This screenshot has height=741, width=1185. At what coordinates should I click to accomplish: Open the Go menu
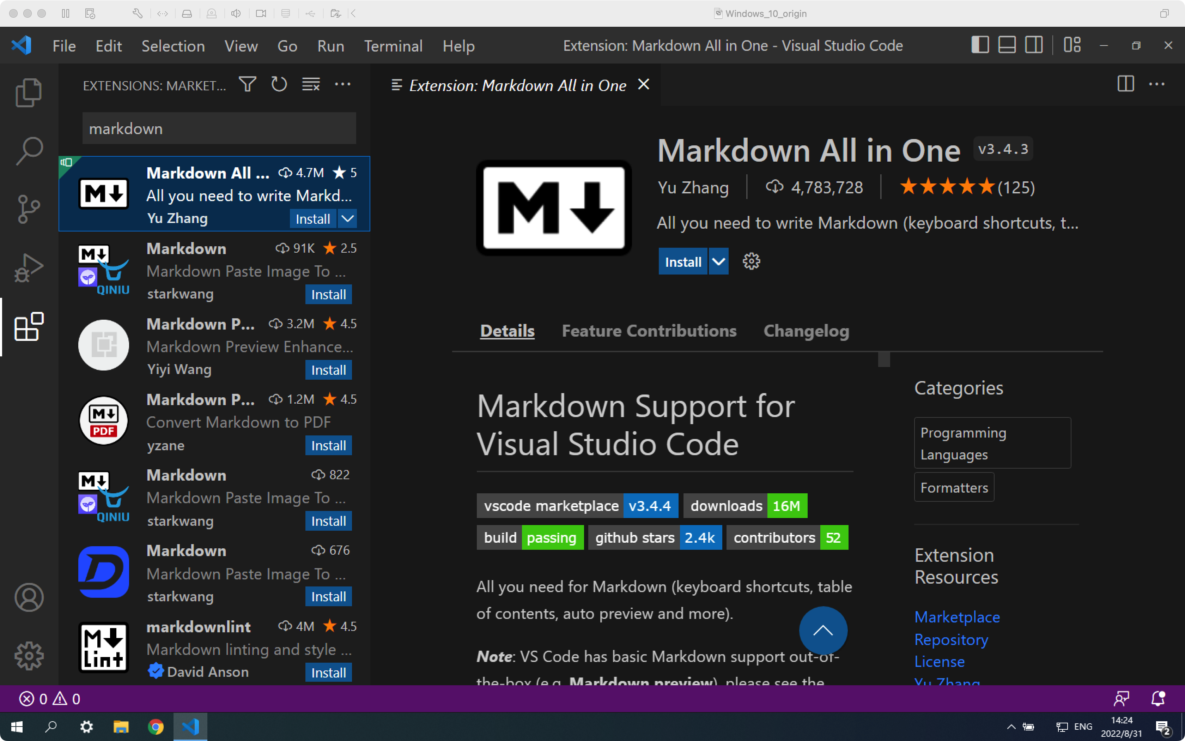pyautogui.click(x=287, y=46)
